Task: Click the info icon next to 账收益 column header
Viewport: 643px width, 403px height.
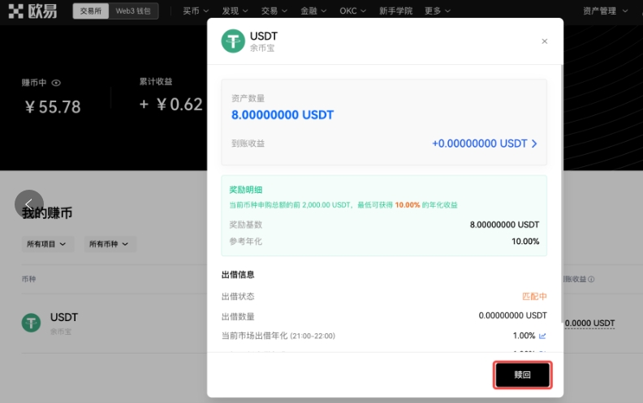Action: [x=591, y=279]
